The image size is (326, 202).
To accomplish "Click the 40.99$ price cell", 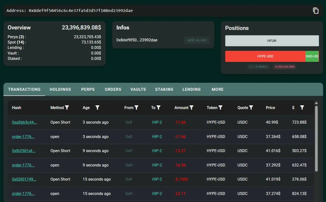I will (272, 122).
